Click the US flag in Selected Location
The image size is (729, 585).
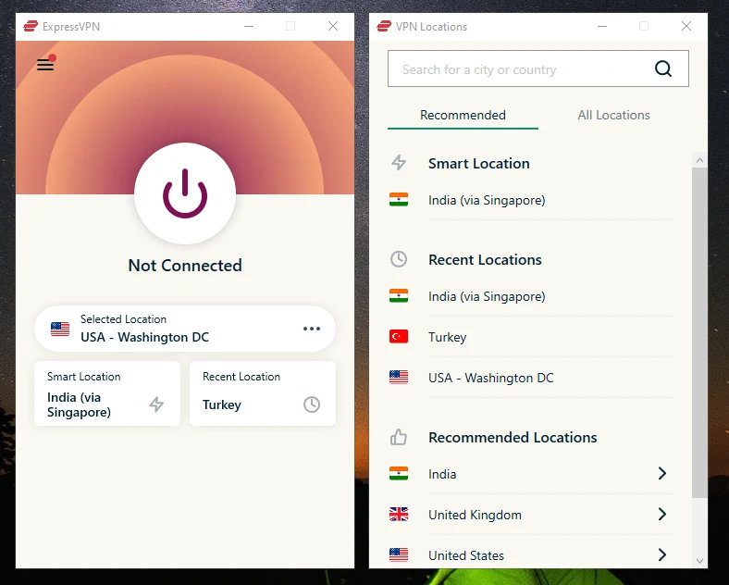[60, 329]
